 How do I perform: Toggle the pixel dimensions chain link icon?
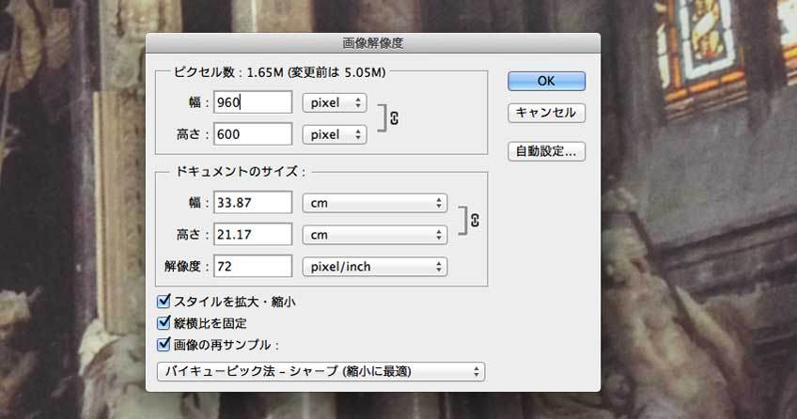click(x=394, y=118)
